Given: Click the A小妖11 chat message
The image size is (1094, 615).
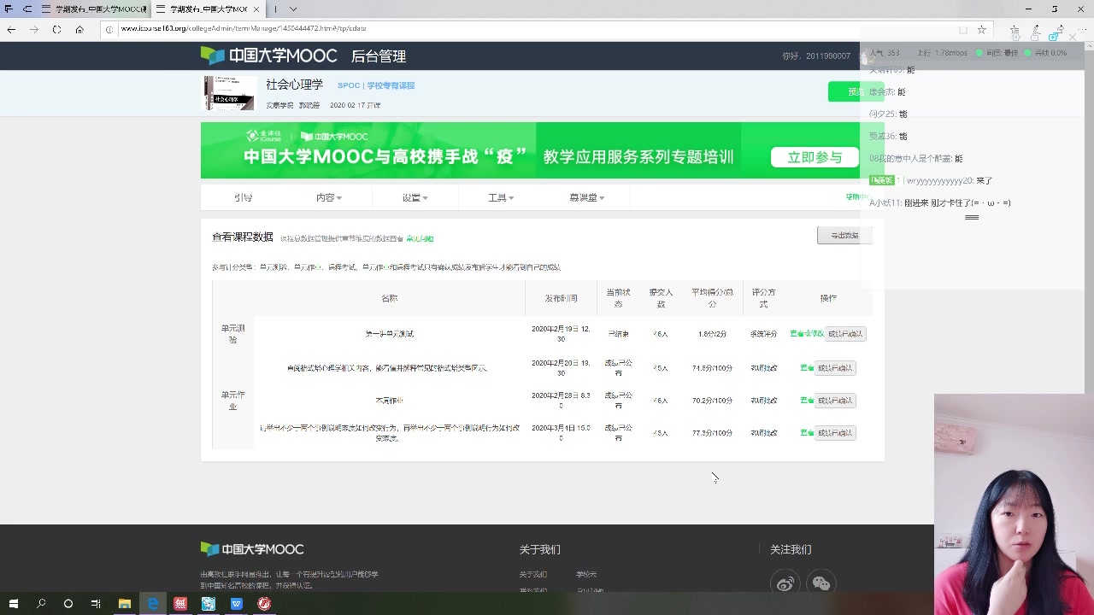Looking at the screenshot, I should coord(940,203).
